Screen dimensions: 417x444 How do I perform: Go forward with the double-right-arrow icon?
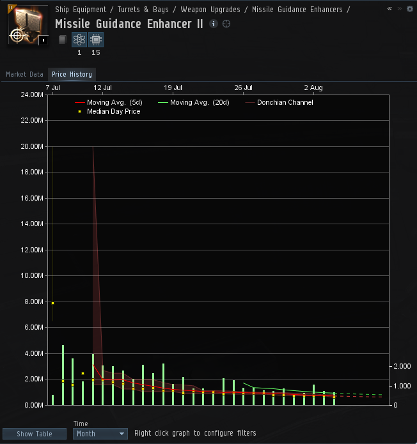pos(400,9)
